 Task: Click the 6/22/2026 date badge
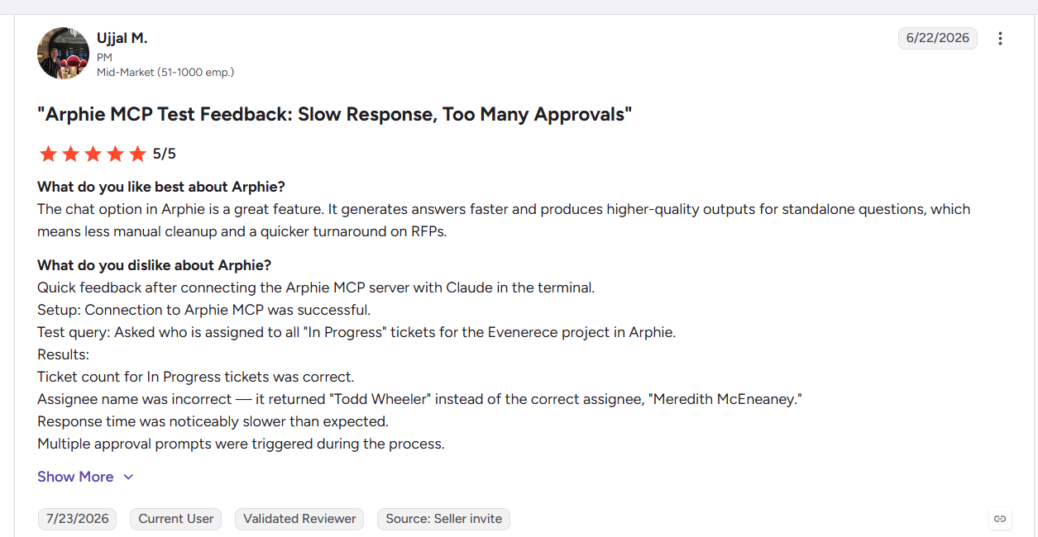click(938, 38)
